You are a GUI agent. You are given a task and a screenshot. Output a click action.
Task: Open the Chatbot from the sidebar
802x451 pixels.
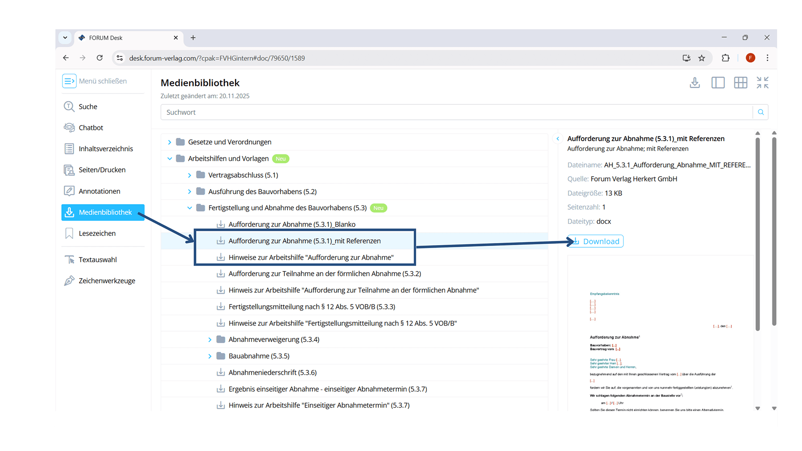coord(91,128)
